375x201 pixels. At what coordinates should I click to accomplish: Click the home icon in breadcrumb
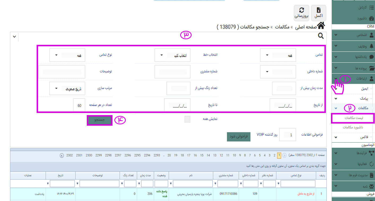point(321,26)
